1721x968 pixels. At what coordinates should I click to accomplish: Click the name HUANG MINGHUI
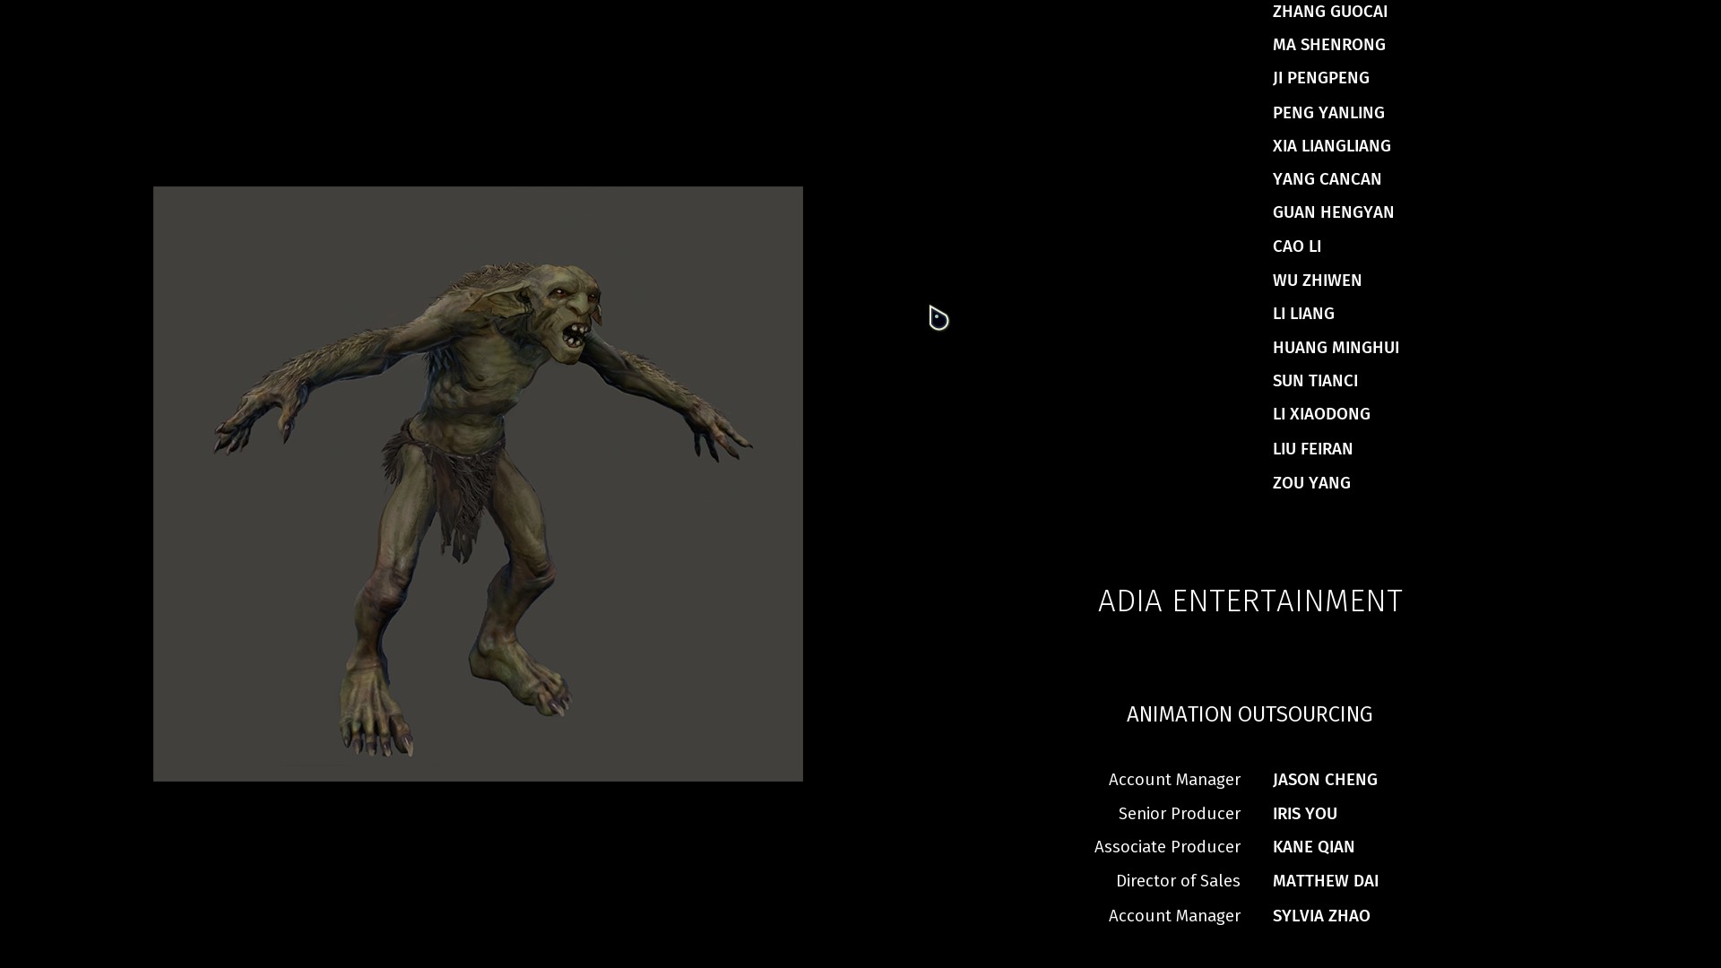point(1335,348)
